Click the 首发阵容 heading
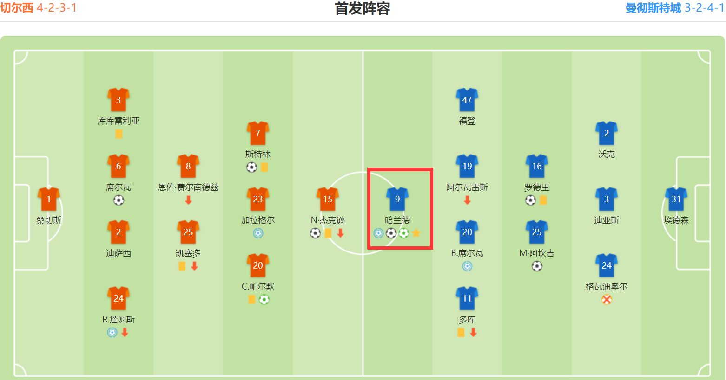Screen dimensions: 726x380 [363, 8]
